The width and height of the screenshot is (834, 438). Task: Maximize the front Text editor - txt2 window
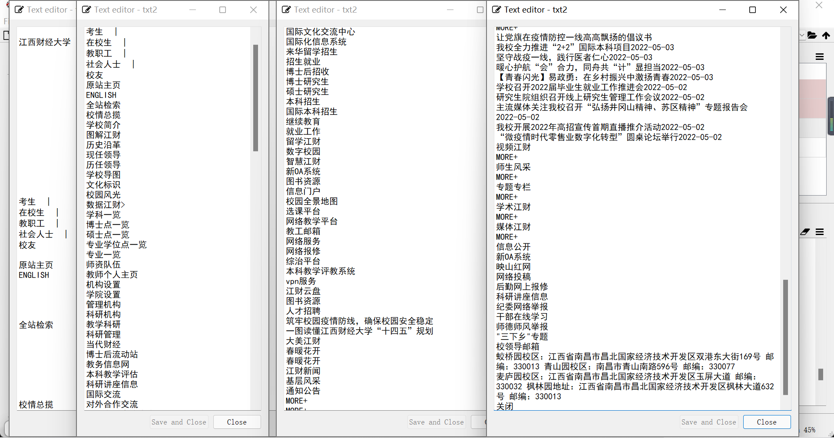click(x=753, y=10)
